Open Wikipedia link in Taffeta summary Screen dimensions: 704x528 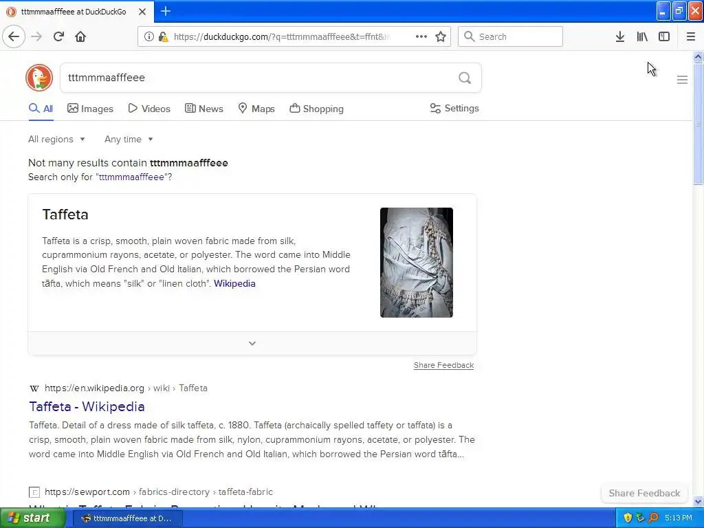click(x=234, y=283)
